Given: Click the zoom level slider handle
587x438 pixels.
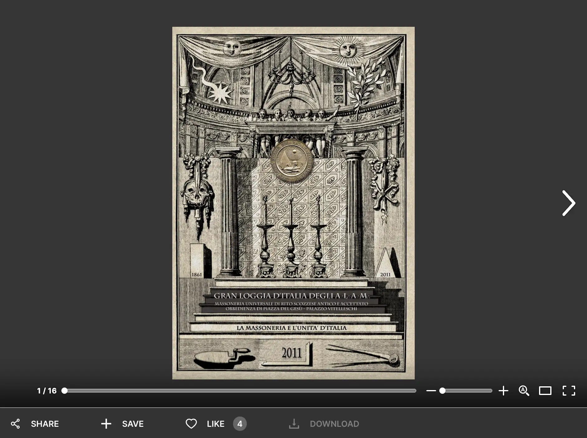Looking at the screenshot, I should coord(442,391).
